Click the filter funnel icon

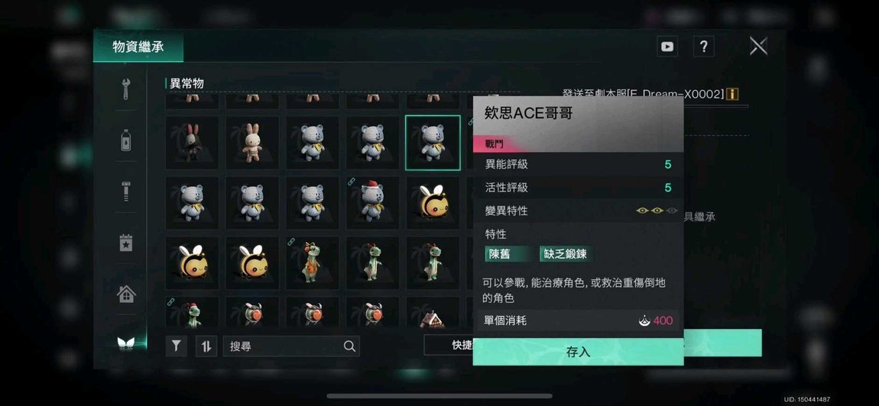pos(176,346)
